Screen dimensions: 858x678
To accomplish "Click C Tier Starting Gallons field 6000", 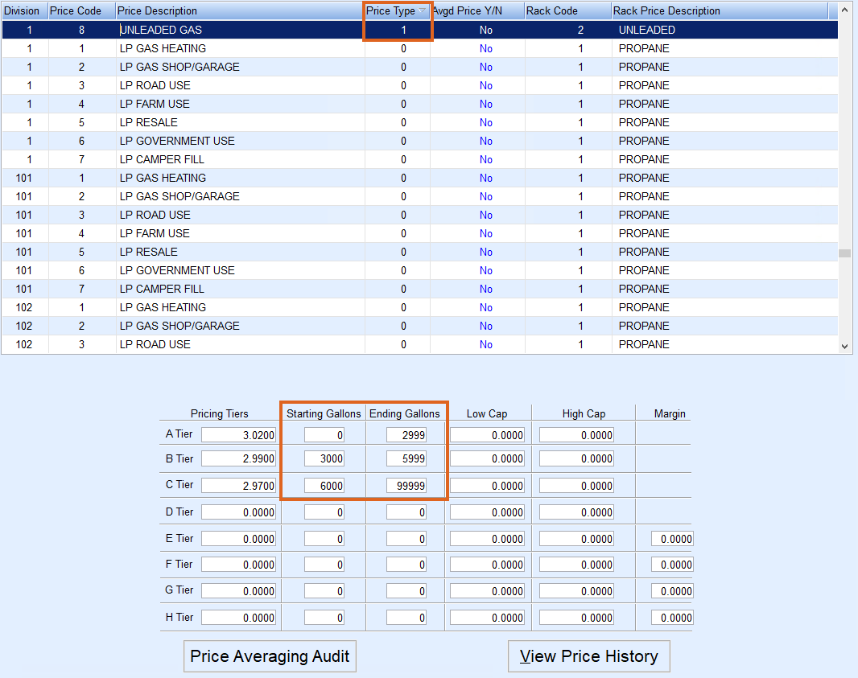I will point(324,485).
